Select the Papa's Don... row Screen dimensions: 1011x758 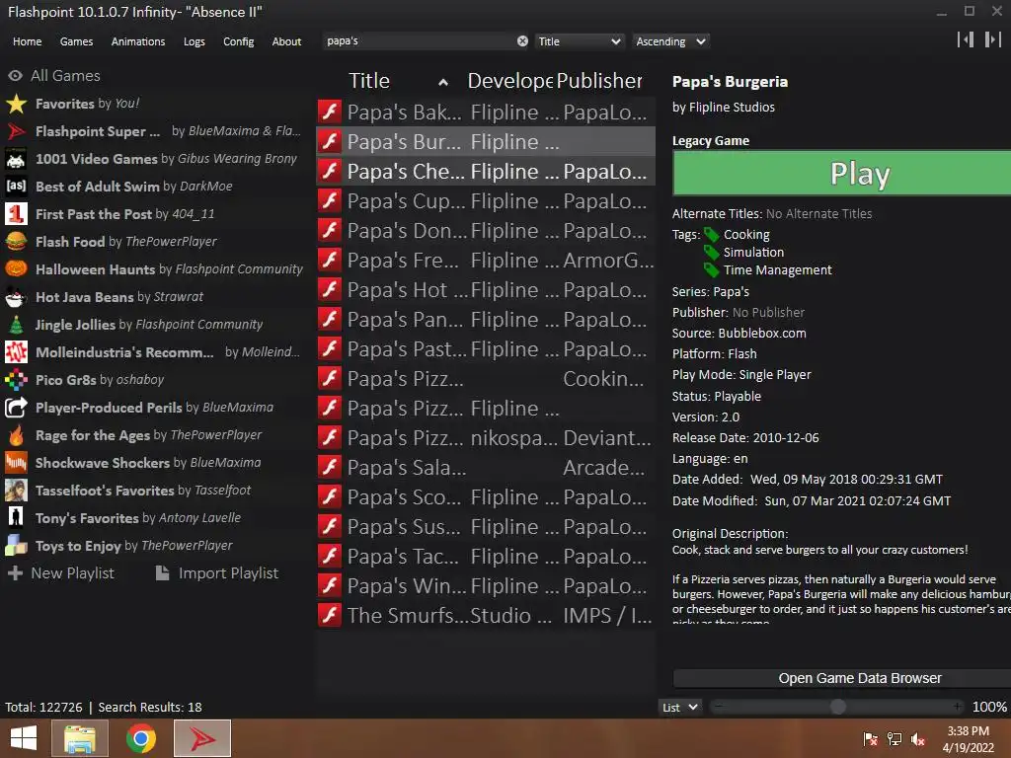[x=486, y=231]
